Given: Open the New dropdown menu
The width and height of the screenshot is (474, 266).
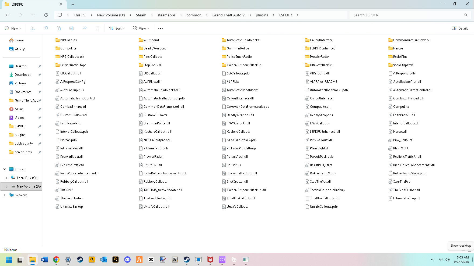Looking at the screenshot, I should 13,28.
